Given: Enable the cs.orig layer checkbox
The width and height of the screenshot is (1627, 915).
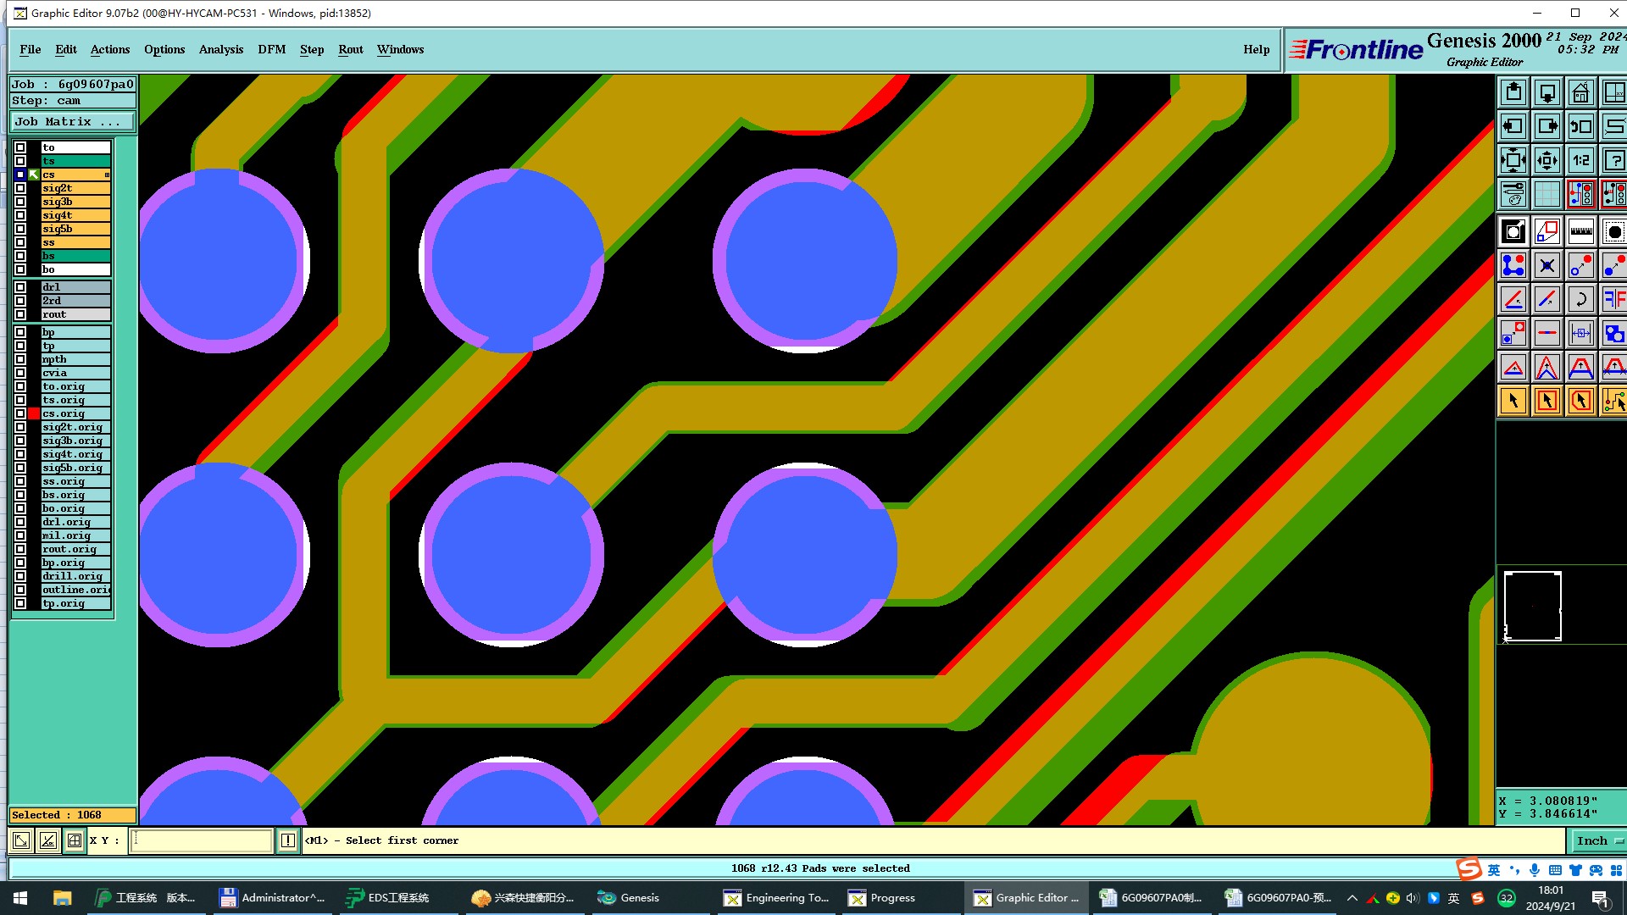Looking at the screenshot, I should [20, 413].
